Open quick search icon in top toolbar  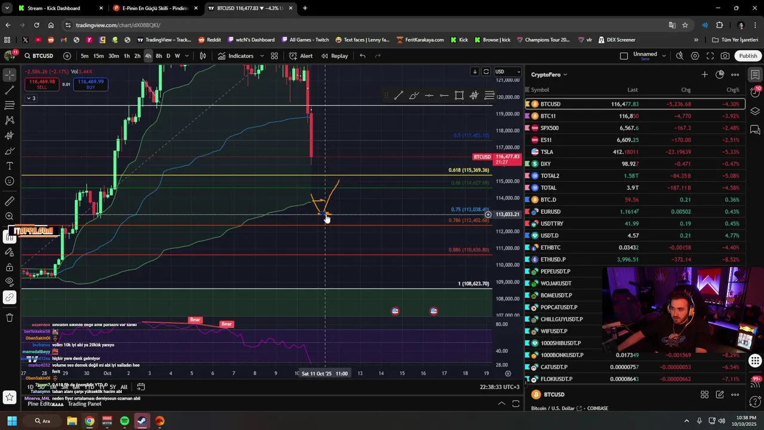click(x=680, y=56)
